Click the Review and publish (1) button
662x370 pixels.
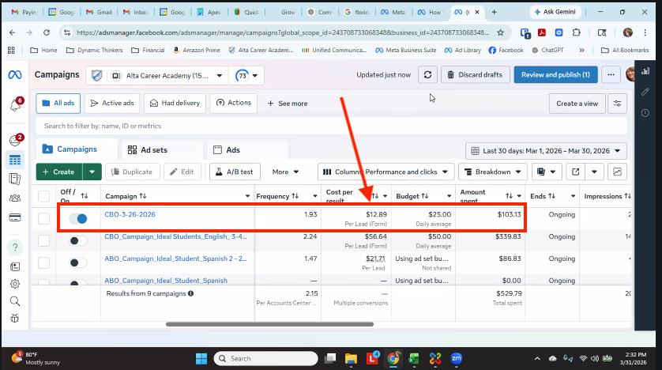pos(555,75)
